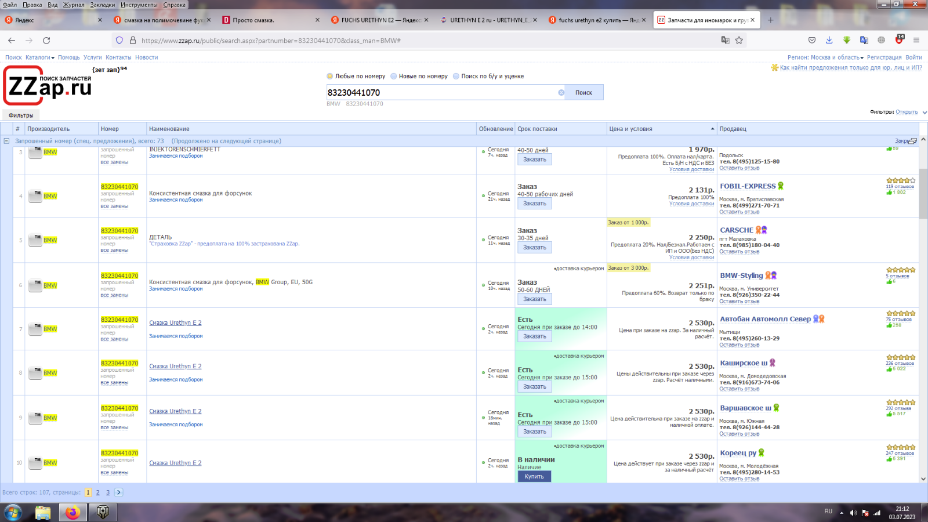Click 'Оставить отзыв' under Варшавское ш
The height and width of the screenshot is (522, 928).
click(739, 434)
